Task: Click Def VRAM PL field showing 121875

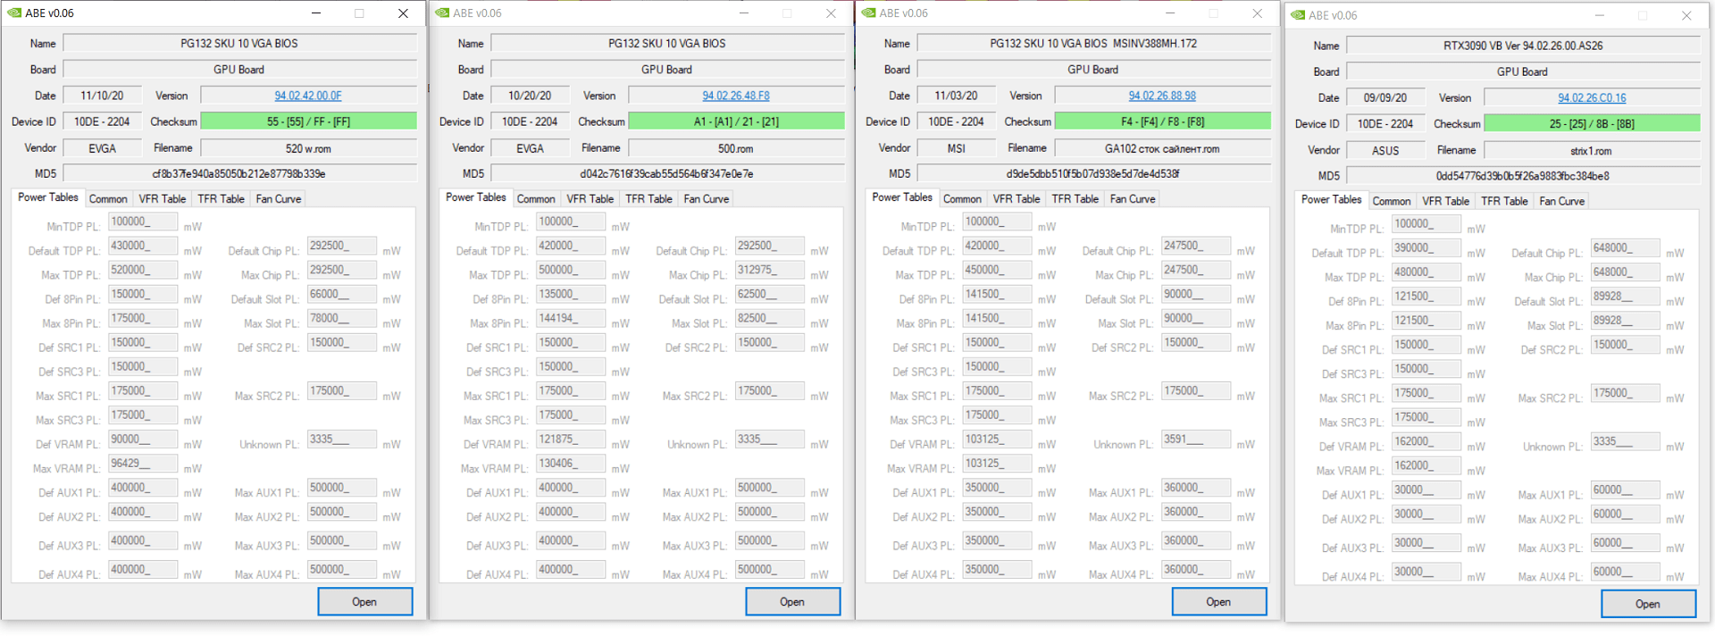Action: (x=571, y=439)
